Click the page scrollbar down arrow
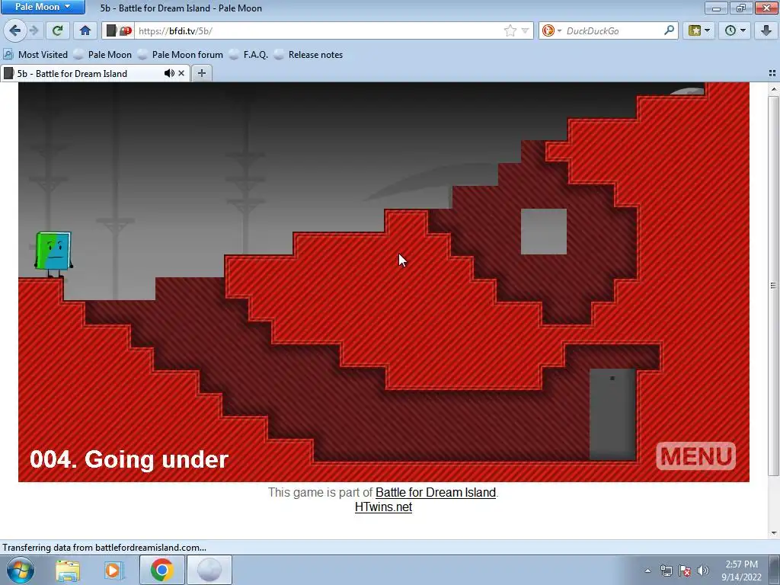The height and width of the screenshot is (585, 780). tap(774, 532)
